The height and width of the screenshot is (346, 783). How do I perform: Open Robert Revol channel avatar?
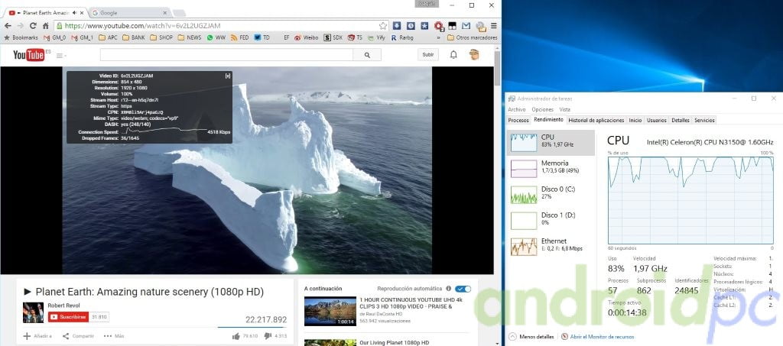point(33,312)
